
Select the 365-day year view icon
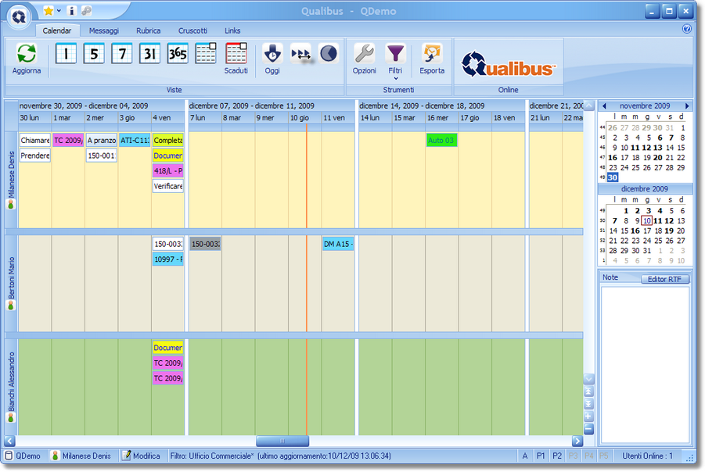(x=178, y=54)
